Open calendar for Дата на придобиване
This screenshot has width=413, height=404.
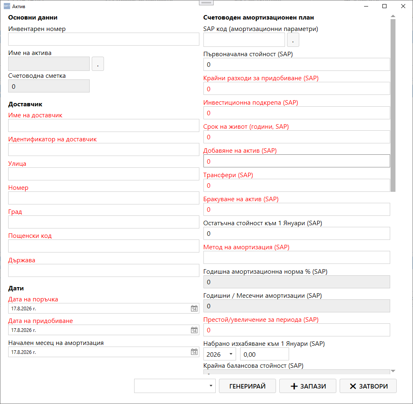[194, 330]
